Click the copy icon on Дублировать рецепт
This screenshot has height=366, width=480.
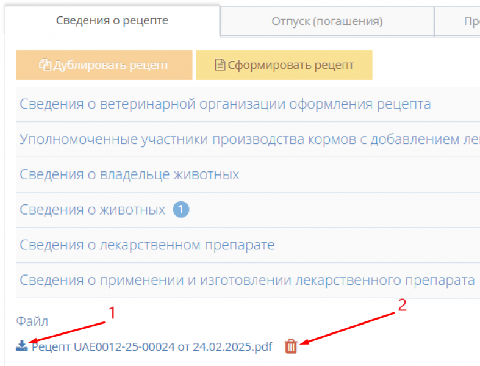45,65
